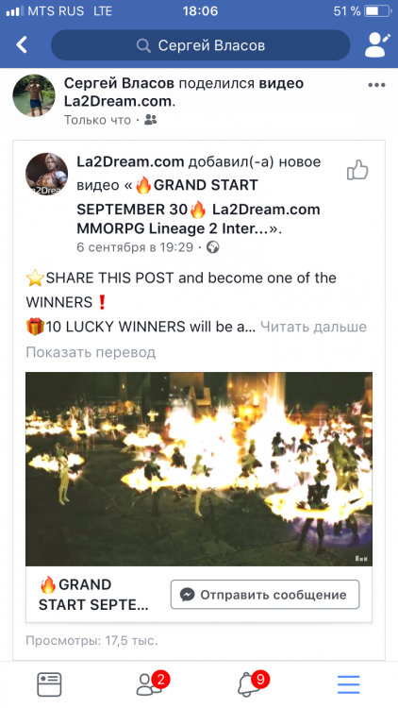Image resolution: width=398 pixels, height=708 pixels.
Task: Tap the search field showing Сергей Власов
Action: tap(200, 45)
